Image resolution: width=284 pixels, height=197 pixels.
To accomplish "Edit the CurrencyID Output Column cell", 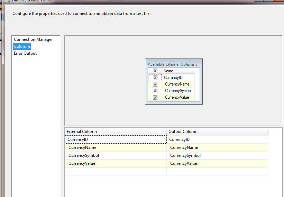I will 217,140.
